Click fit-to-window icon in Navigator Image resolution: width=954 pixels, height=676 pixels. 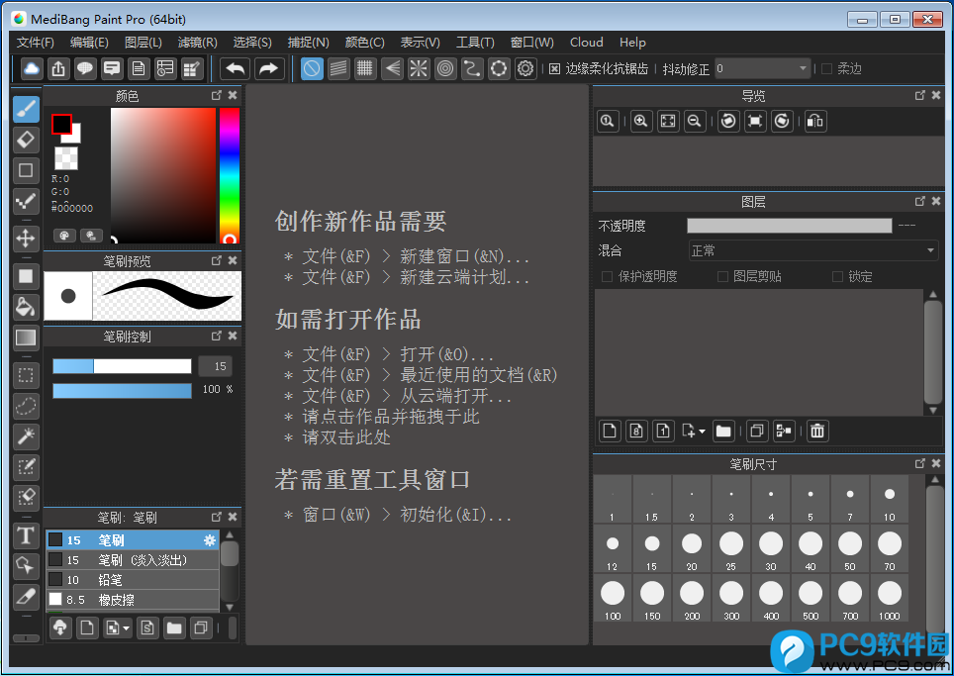click(667, 121)
